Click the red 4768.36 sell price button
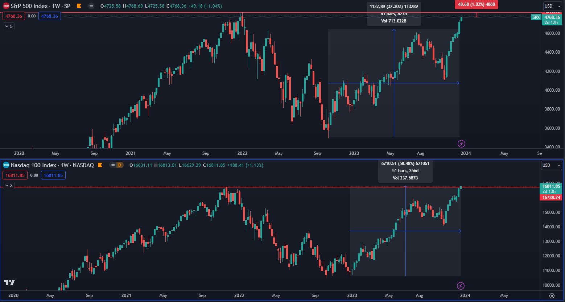This screenshot has width=565, height=302. tap(14, 16)
